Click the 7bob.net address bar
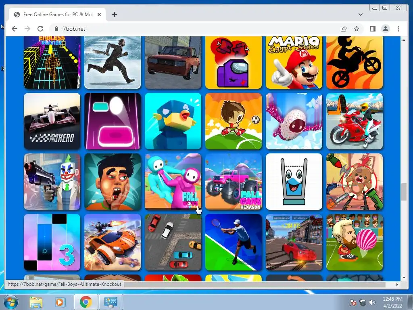 click(195, 29)
